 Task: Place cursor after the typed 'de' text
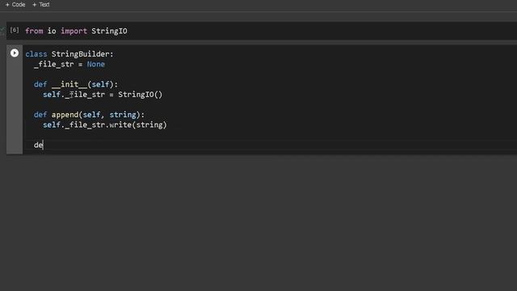[43, 145]
